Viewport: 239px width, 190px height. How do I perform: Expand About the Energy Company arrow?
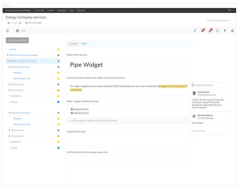coord(8,55)
